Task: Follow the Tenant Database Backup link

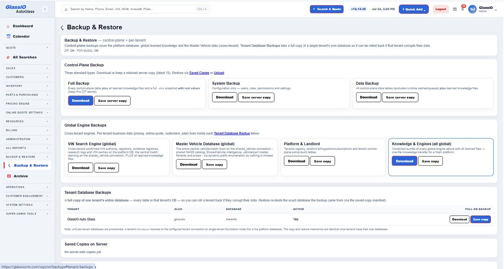Action: (232, 133)
